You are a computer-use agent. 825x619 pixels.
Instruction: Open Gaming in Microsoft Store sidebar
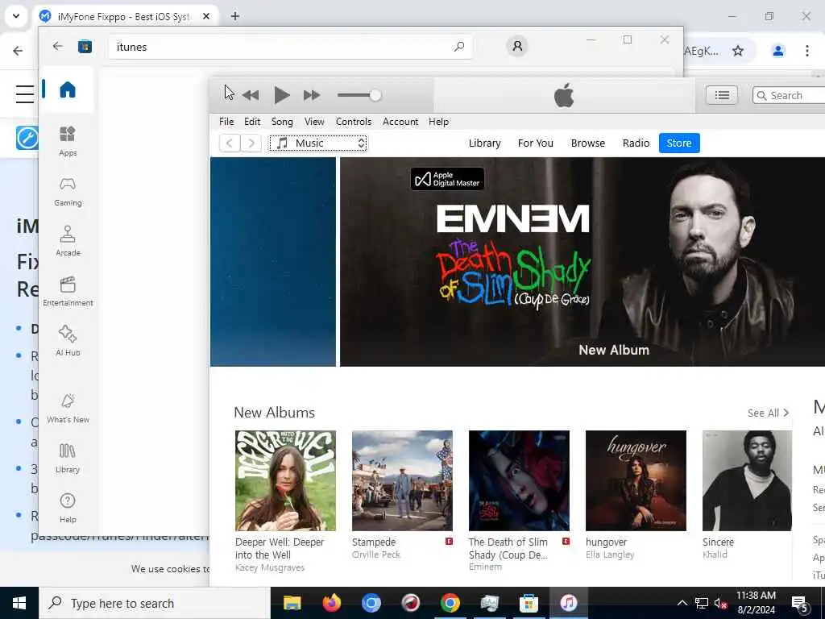click(x=68, y=192)
